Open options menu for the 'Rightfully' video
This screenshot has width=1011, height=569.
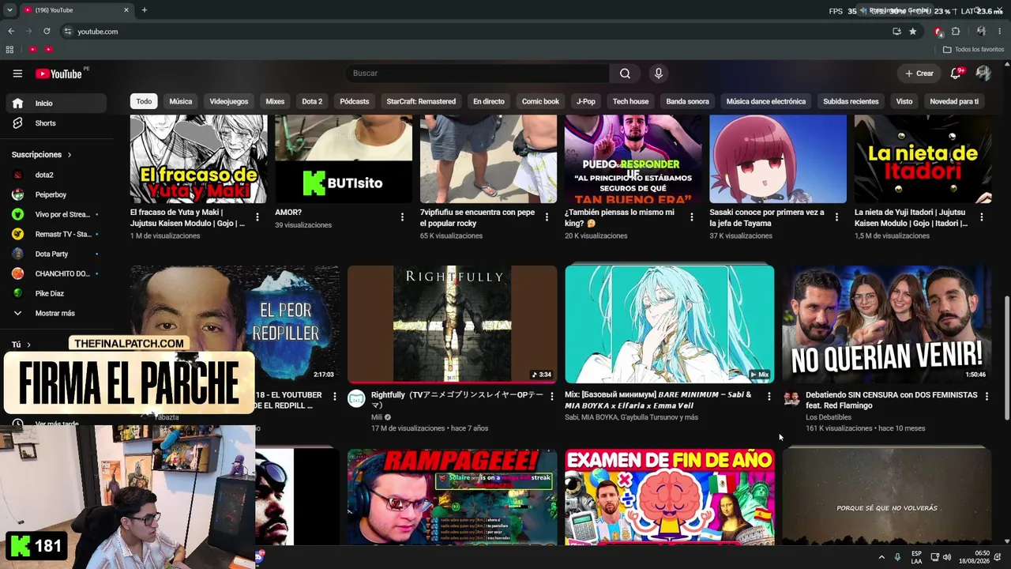click(x=551, y=397)
